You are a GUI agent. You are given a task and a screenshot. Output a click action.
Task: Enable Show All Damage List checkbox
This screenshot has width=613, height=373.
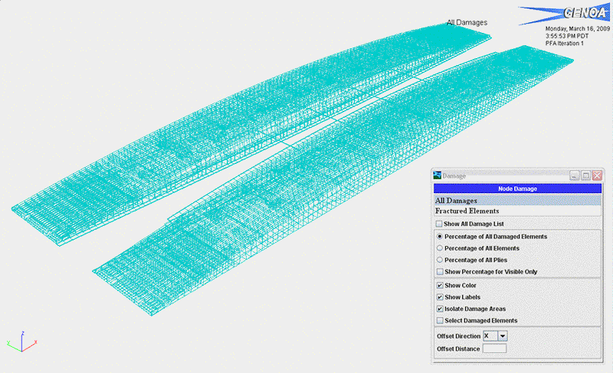click(x=439, y=224)
